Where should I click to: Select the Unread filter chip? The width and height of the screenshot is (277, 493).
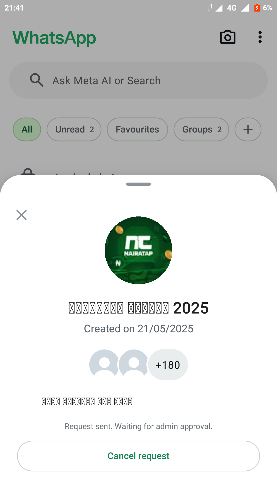[x=74, y=129]
